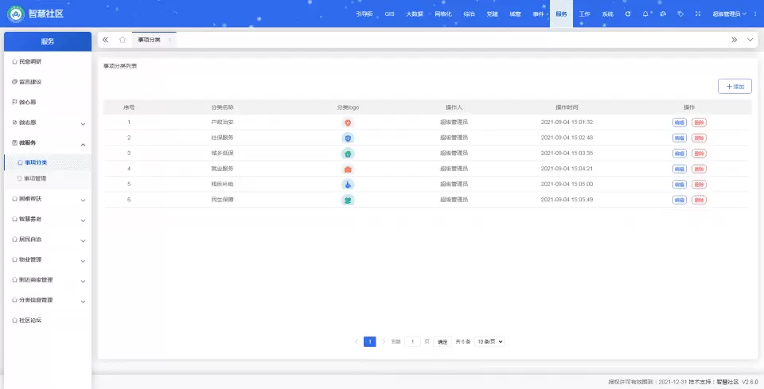The width and height of the screenshot is (764, 389).
Task: Open the 10条/页 page size dropdown
Action: [x=489, y=342]
